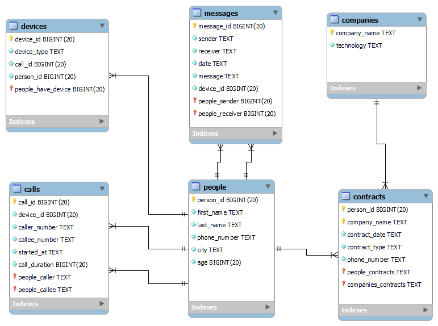Click the companies table icon
The image size is (438, 326).
pos(335,20)
